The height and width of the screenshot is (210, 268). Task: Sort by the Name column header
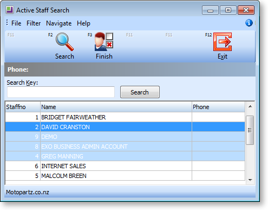[x=116, y=107]
